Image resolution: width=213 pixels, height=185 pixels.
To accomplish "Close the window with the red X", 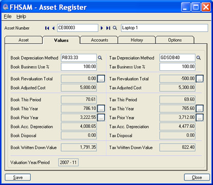I will (x=206, y=7).
